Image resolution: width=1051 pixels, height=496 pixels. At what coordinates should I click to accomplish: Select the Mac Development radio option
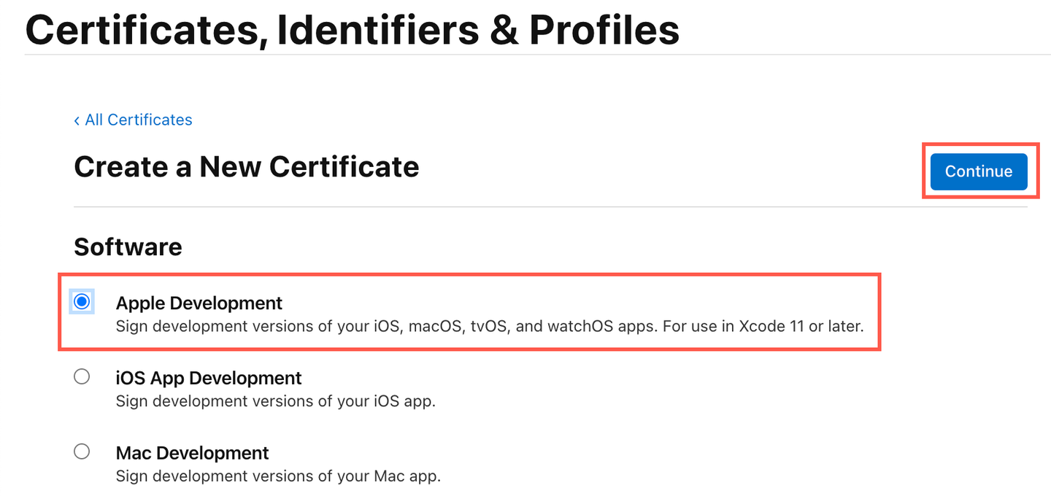click(82, 452)
